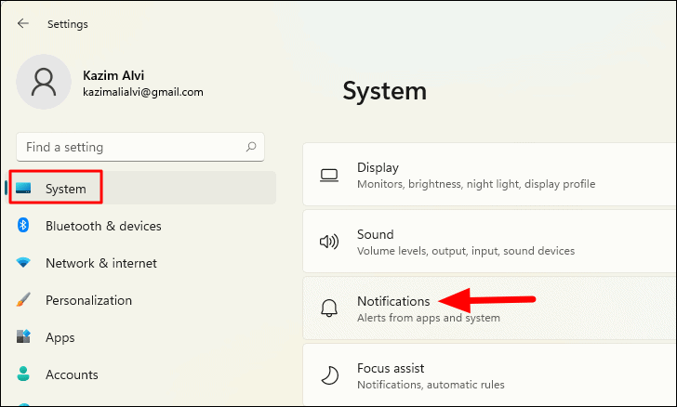Viewport: 677px width, 407px height.
Task: Click the Focus assist moon icon
Action: click(330, 375)
